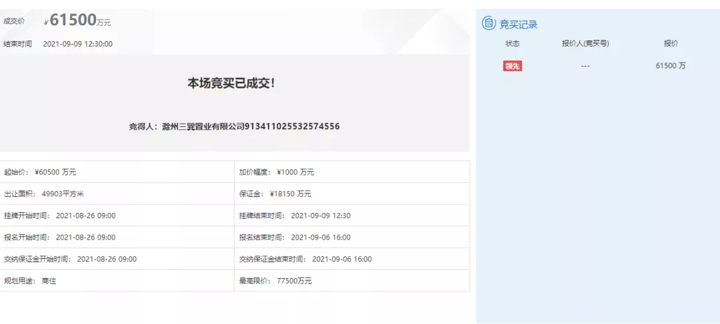Screen dimensions: 720x324
Task: Select the 状态 column header
Action: click(x=512, y=43)
